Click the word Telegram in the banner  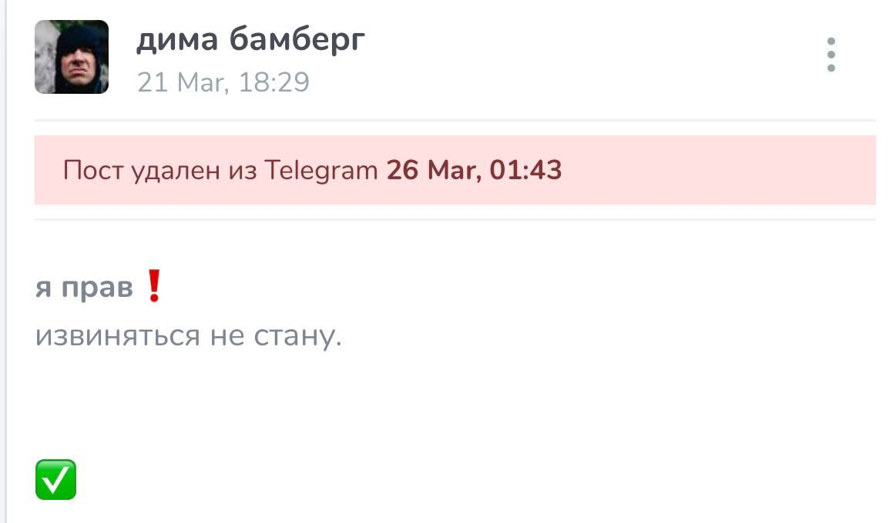[321, 171]
